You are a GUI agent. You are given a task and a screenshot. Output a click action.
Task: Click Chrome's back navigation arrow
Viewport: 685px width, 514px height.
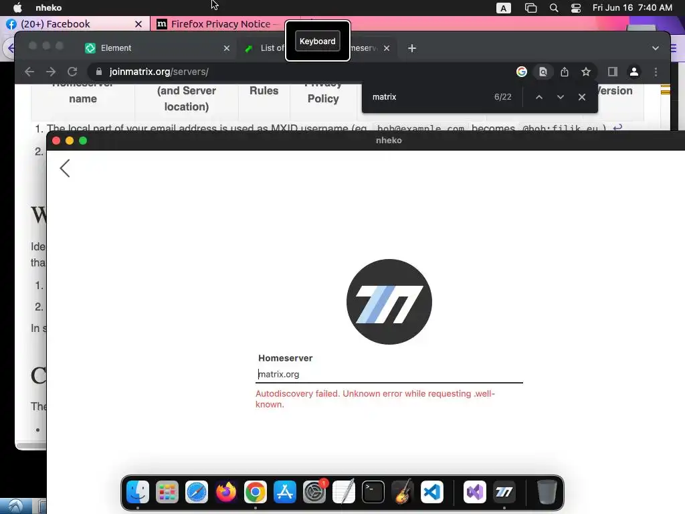coord(29,72)
